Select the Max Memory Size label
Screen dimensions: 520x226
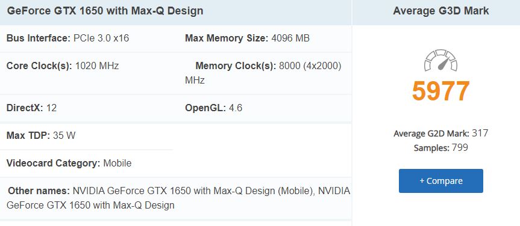[227, 38]
